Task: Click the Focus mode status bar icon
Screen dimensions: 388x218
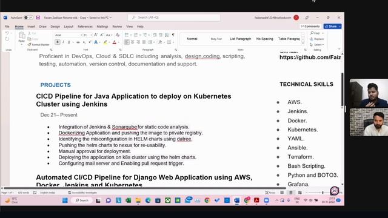Action: coord(270,193)
